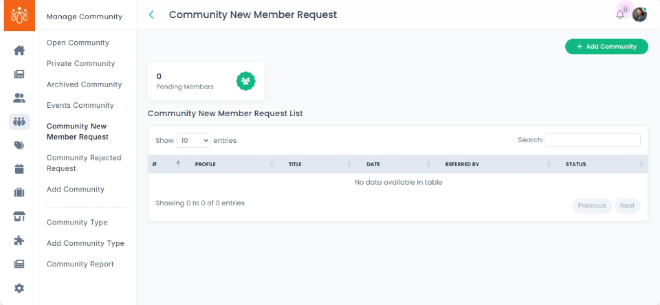Open the Community Report link

80,264
